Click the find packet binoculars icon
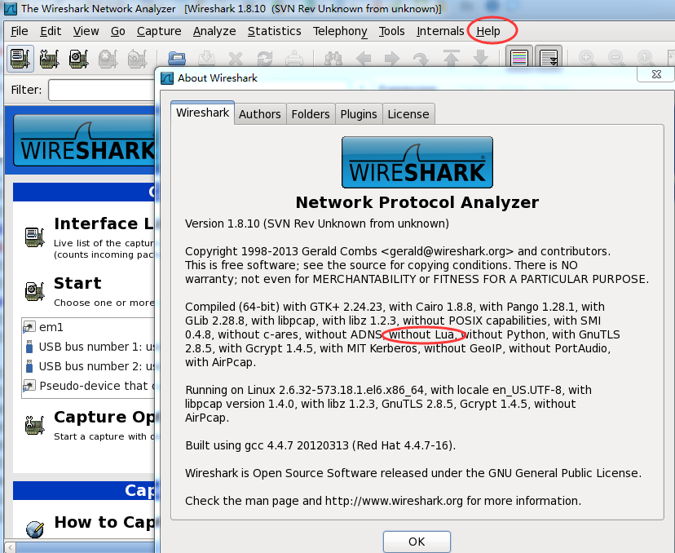 pos(333,58)
